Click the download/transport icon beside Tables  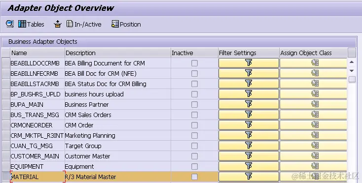[58, 24]
